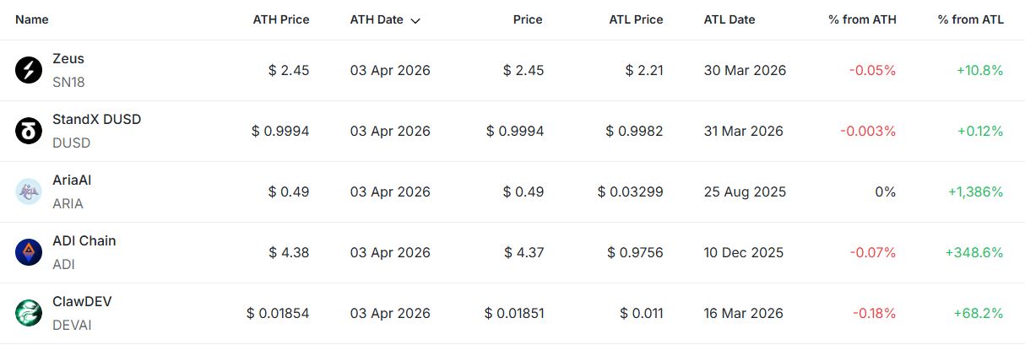Open the StandX DUSD coin link
1025x345 pixels.
(x=96, y=120)
